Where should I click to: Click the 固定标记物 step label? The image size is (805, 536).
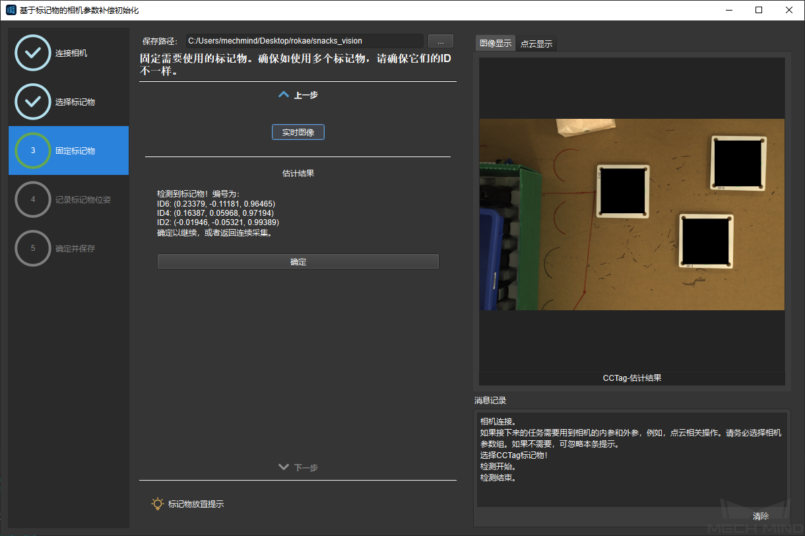75,151
